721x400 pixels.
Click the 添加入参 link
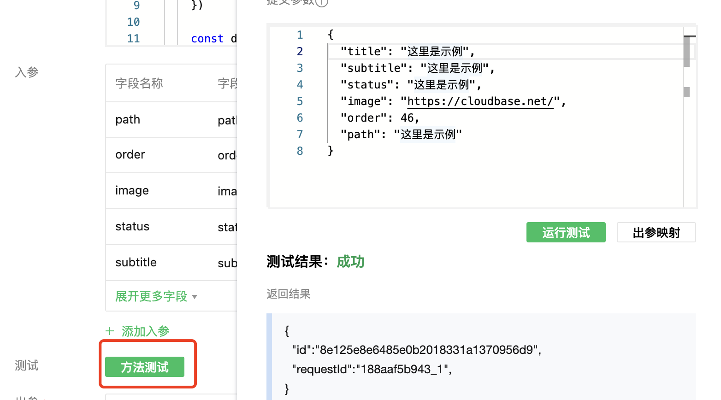146,331
